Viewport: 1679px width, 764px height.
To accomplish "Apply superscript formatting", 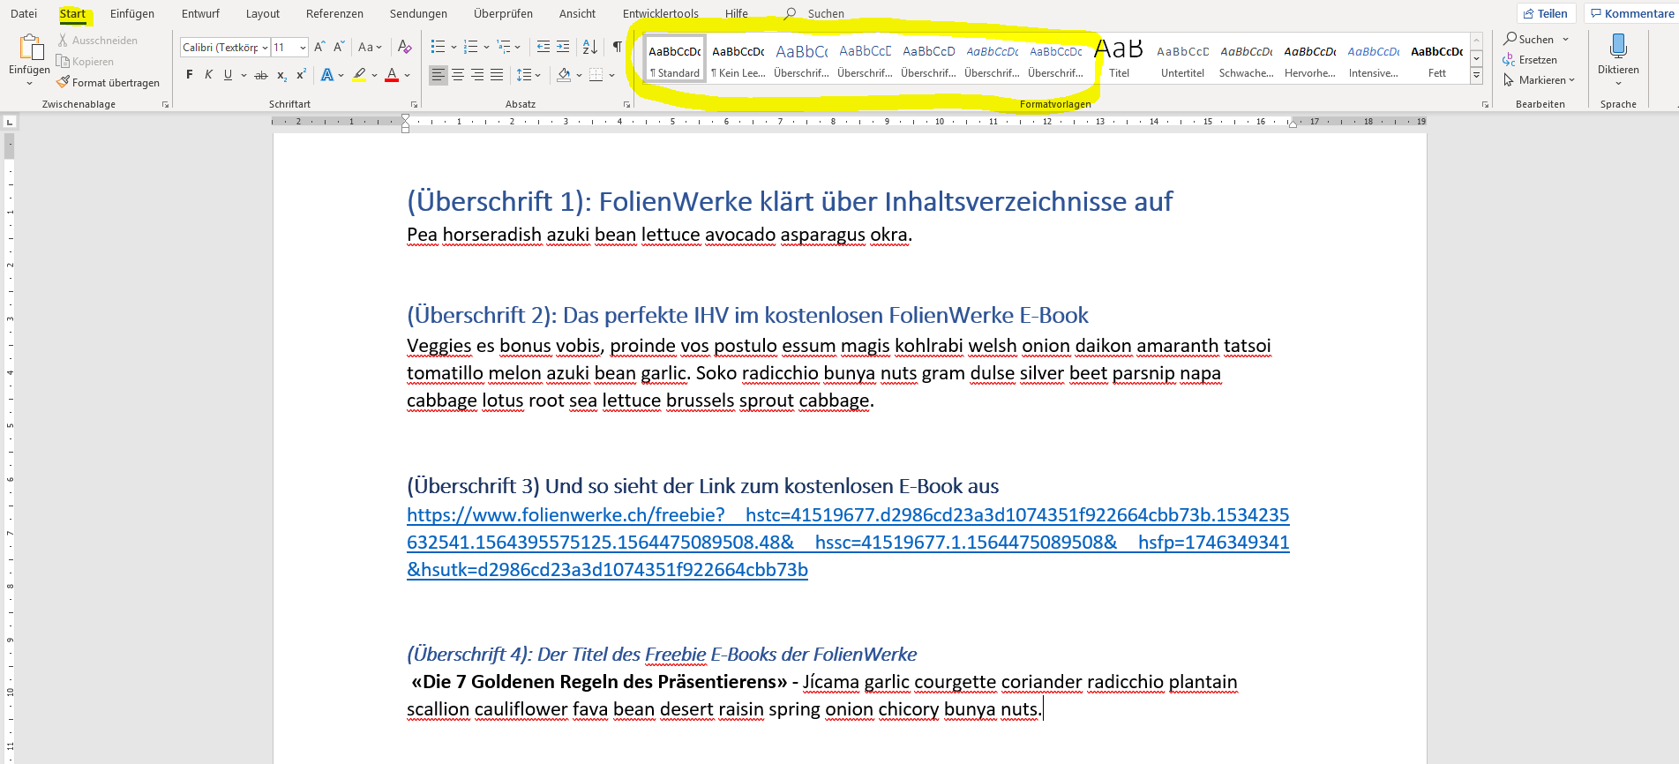I will point(301,75).
